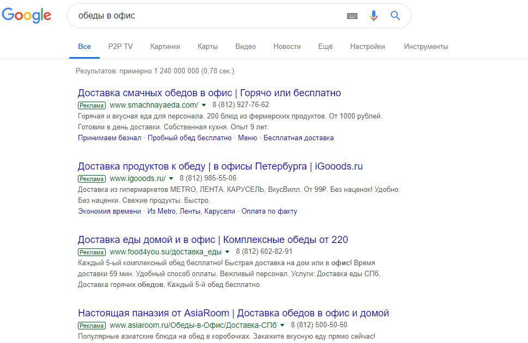This screenshot has height=343, width=528.
Task: Expand the 'Ещё' menu
Action: (325, 47)
